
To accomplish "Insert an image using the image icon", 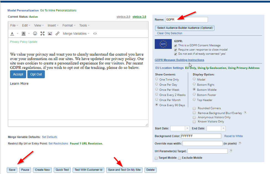I will [x=50, y=33].
